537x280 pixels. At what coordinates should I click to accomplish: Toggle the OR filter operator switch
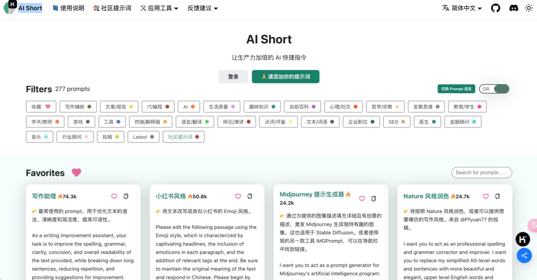494,89
